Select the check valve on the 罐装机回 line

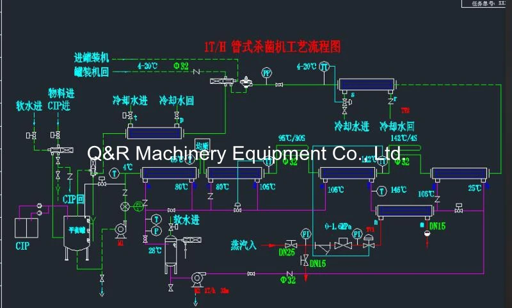pyautogui.click(x=196, y=71)
